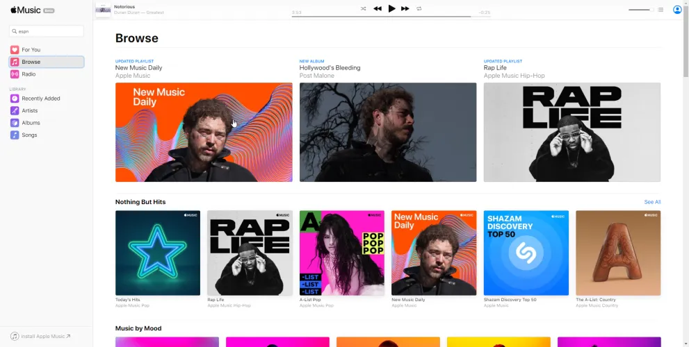Toggle repeat mode
Viewport: 689px width, 347px height.
(x=419, y=8)
